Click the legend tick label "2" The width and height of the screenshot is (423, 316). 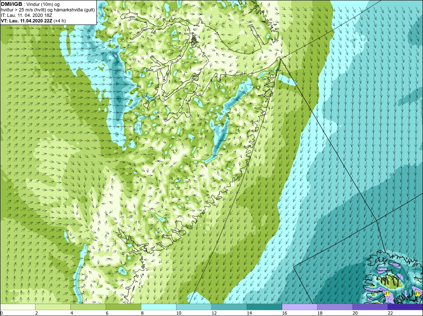pyautogui.click(x=36, y=313)
